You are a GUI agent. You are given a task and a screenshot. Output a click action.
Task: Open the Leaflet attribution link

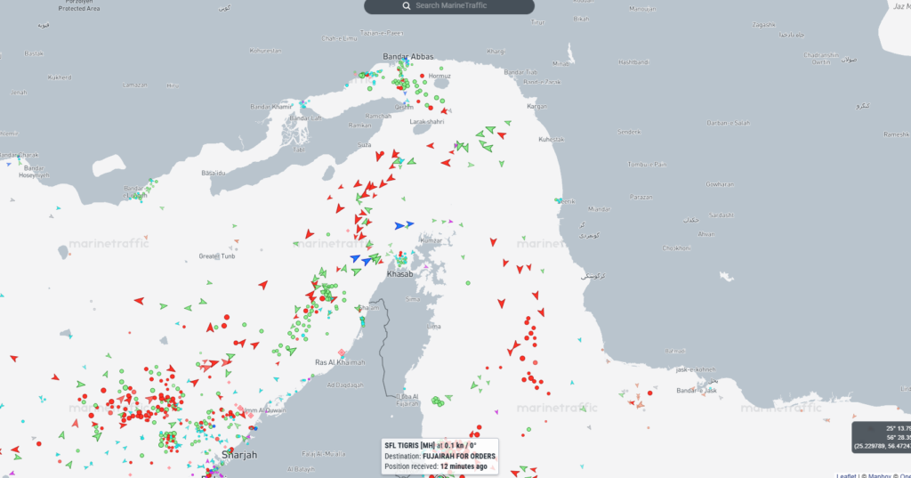847,474
